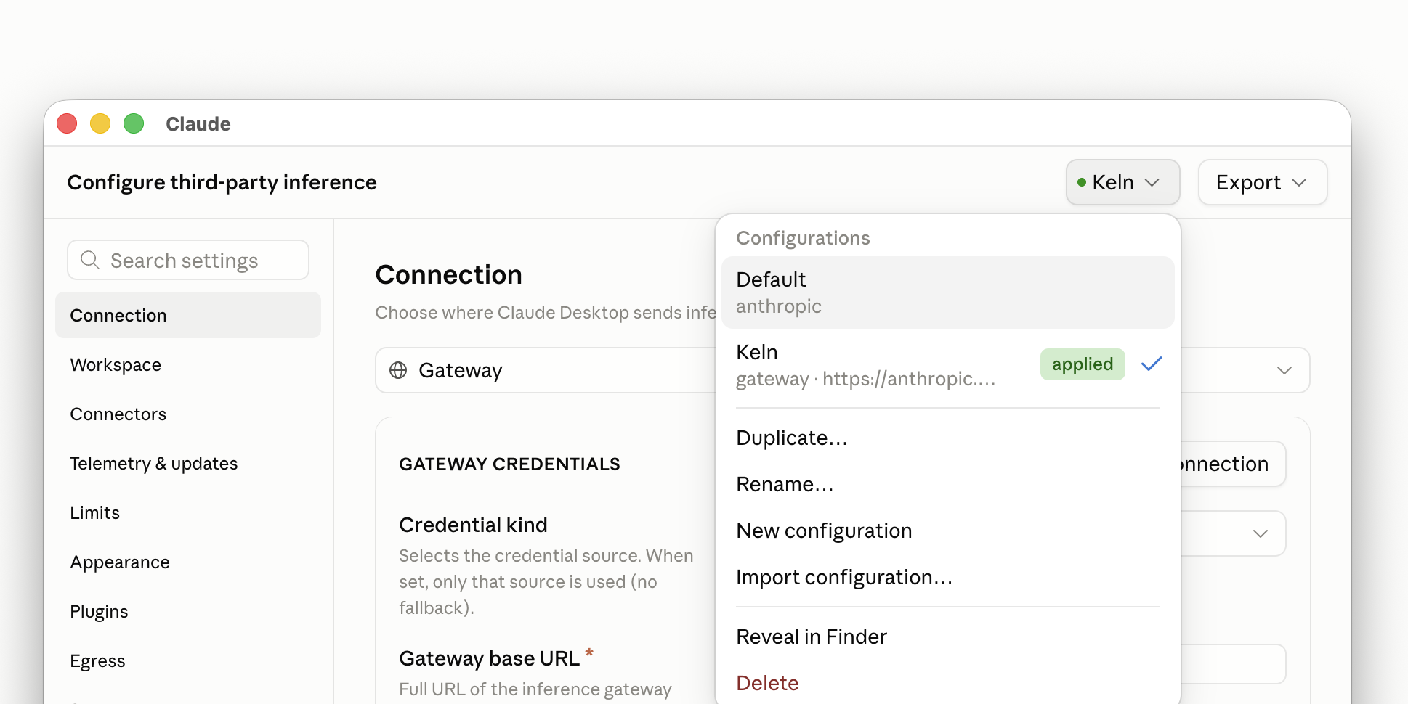Select Reveal in Finder
This screenshot has height=704, width=1408.
[948, 637]
